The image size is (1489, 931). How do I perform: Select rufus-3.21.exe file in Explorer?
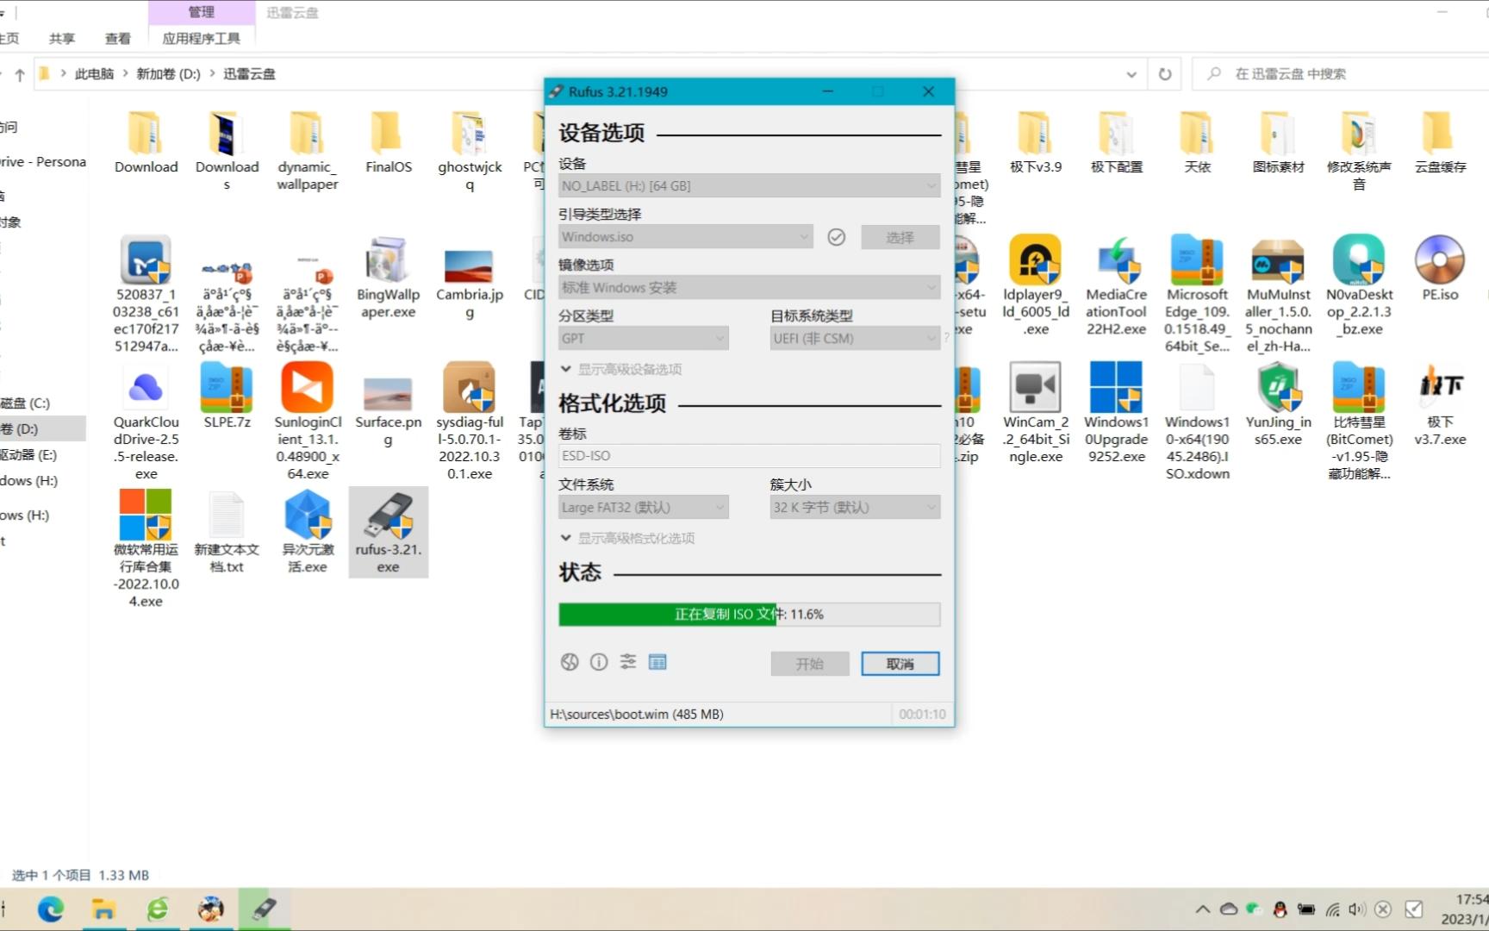coord(389,532)
